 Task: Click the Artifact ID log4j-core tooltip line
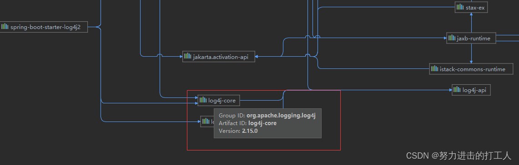point(247,123)
